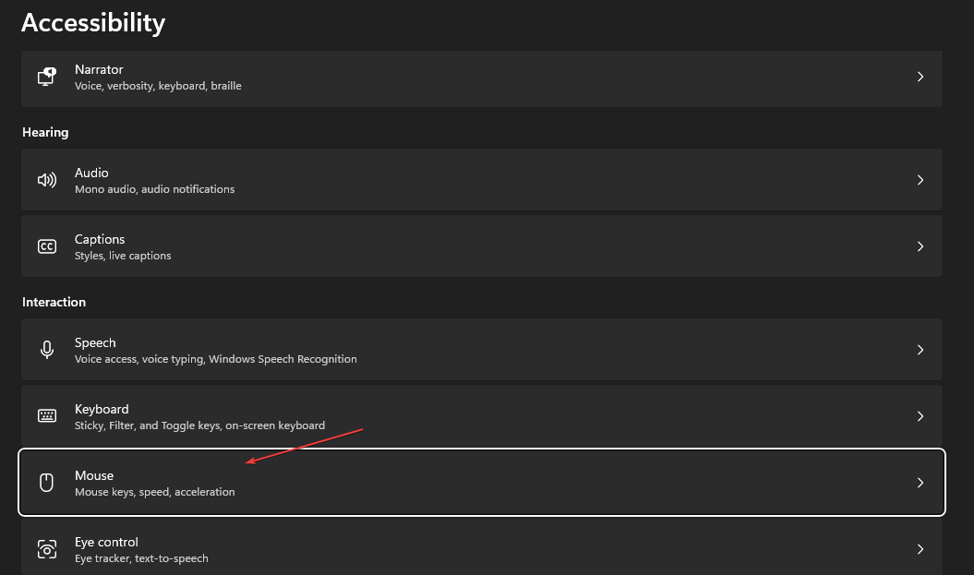
Task: Expand Narrator using its chevron arrow
Action: [x=920, y=78]
